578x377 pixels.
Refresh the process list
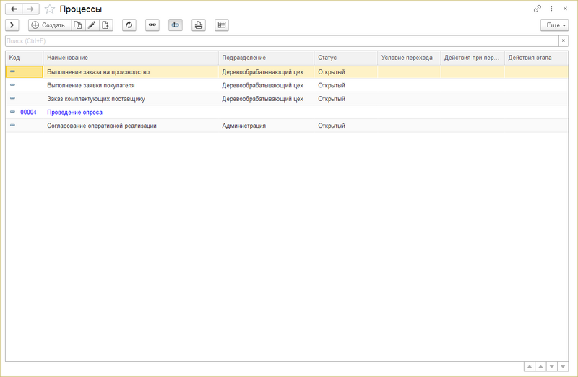click(x=129, y=25)
